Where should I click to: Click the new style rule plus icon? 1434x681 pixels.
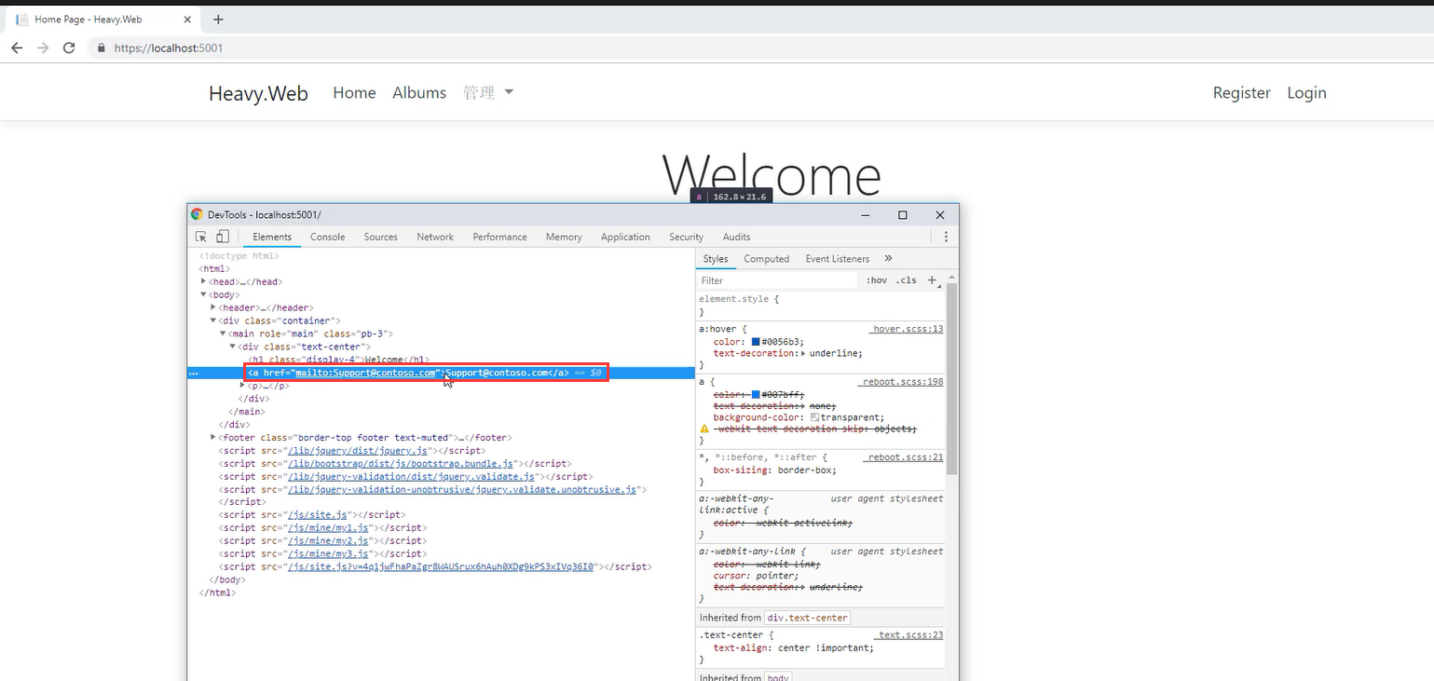pyautogui.click(x=932, y=280)
